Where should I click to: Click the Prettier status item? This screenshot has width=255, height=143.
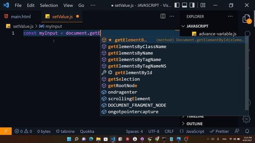point(219,131)
